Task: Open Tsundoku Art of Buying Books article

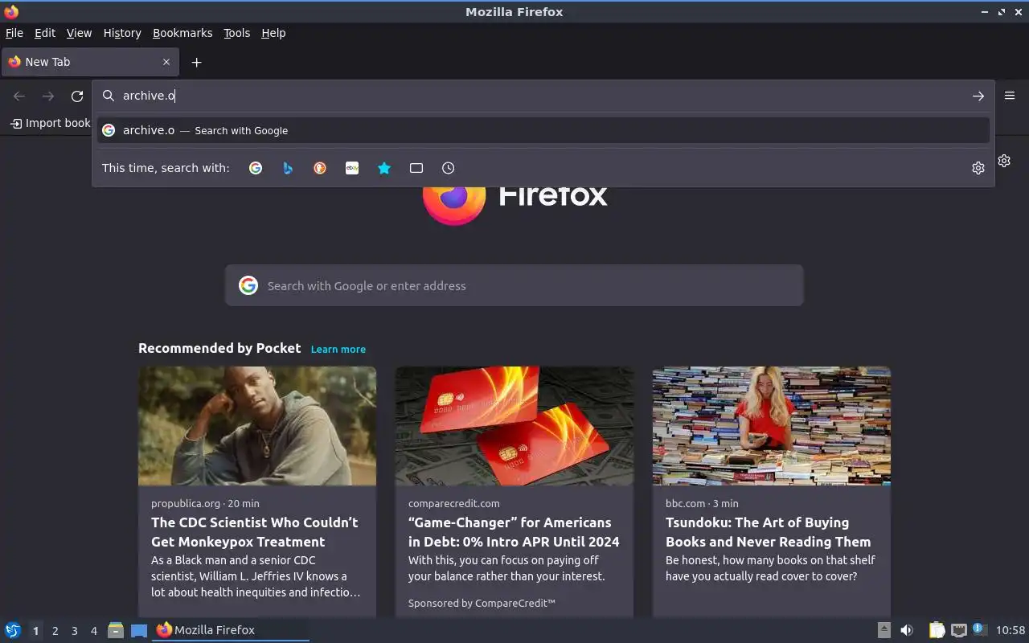Action: coord(768,532)
